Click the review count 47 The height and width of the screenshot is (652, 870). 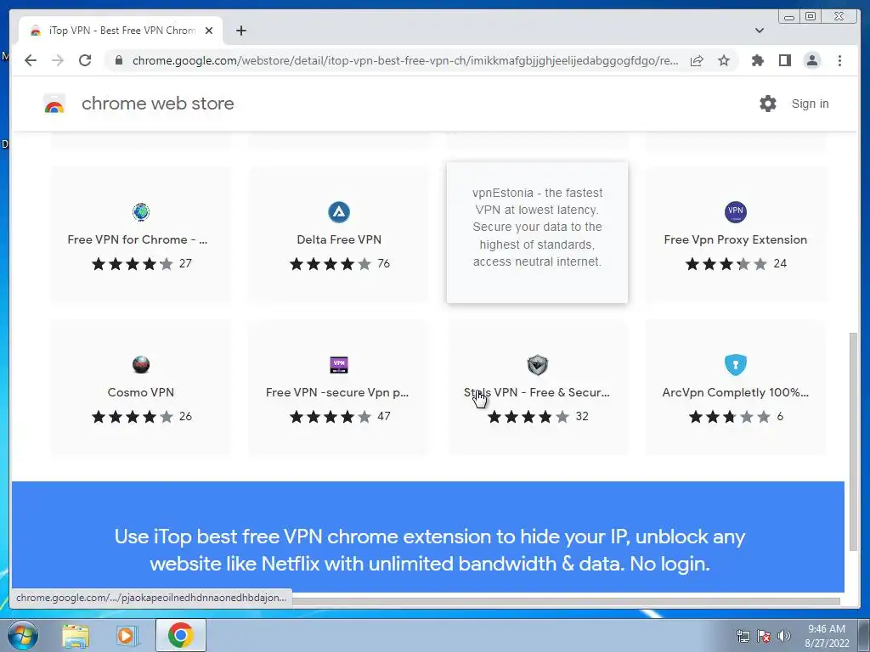click(383, 416)
